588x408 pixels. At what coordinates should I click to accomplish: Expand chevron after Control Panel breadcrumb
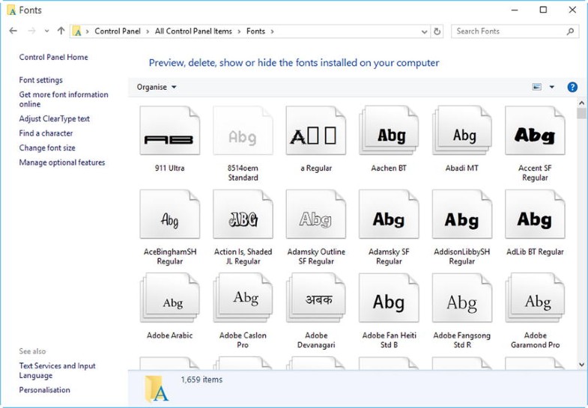pyautogui.click(x=148, y=31)
